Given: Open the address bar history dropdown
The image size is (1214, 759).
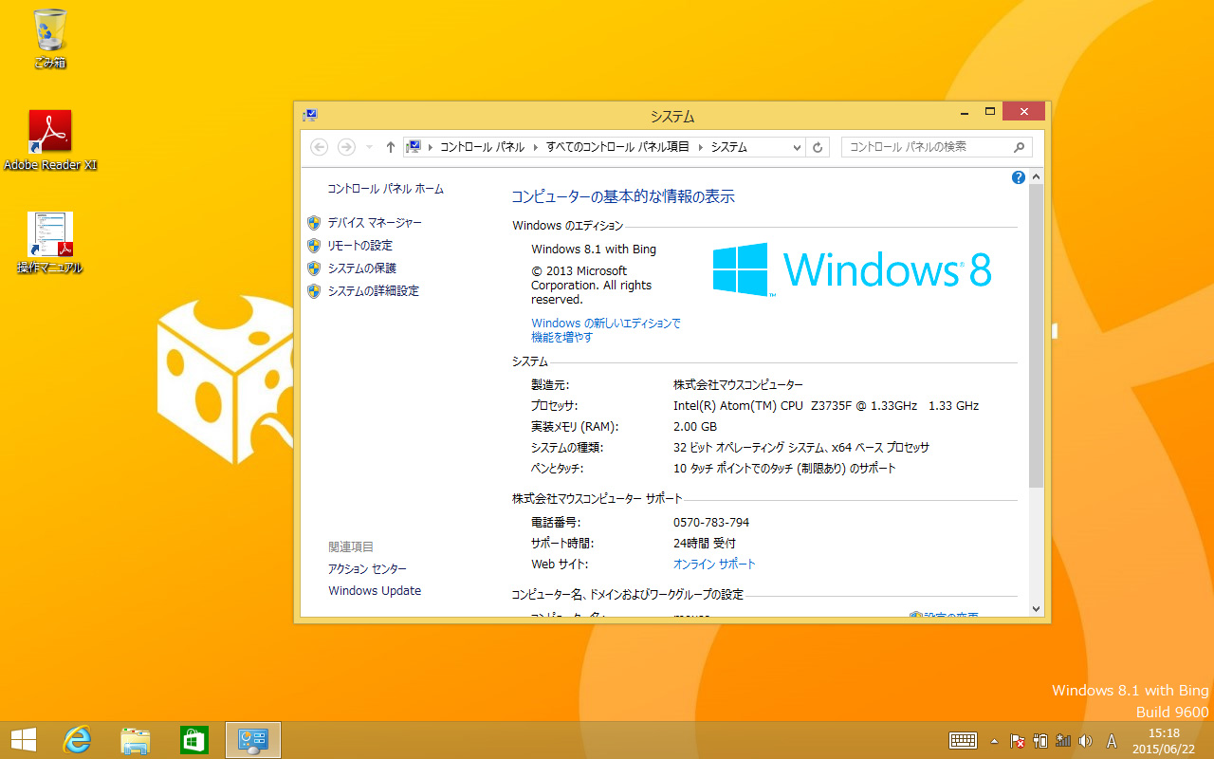Looking at the screenshot, I should tap(797, 147).
